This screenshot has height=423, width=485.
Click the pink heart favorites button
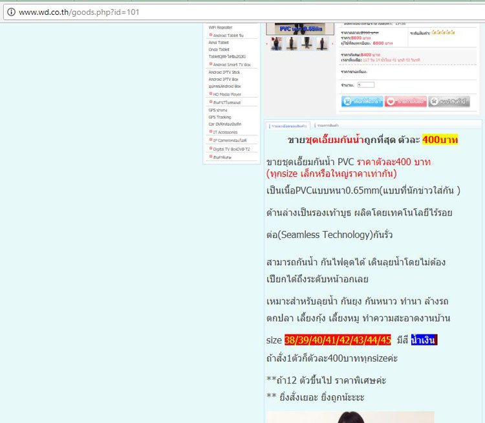pyautogui.click(x=405, y=102)
